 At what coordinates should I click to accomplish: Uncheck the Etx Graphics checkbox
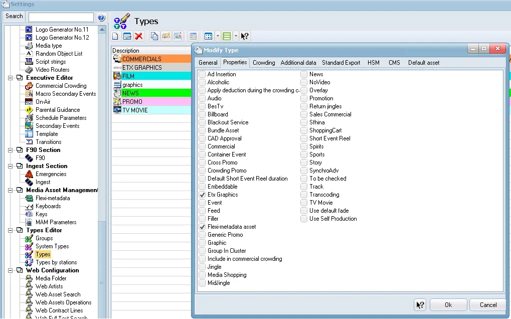point(202,195)
